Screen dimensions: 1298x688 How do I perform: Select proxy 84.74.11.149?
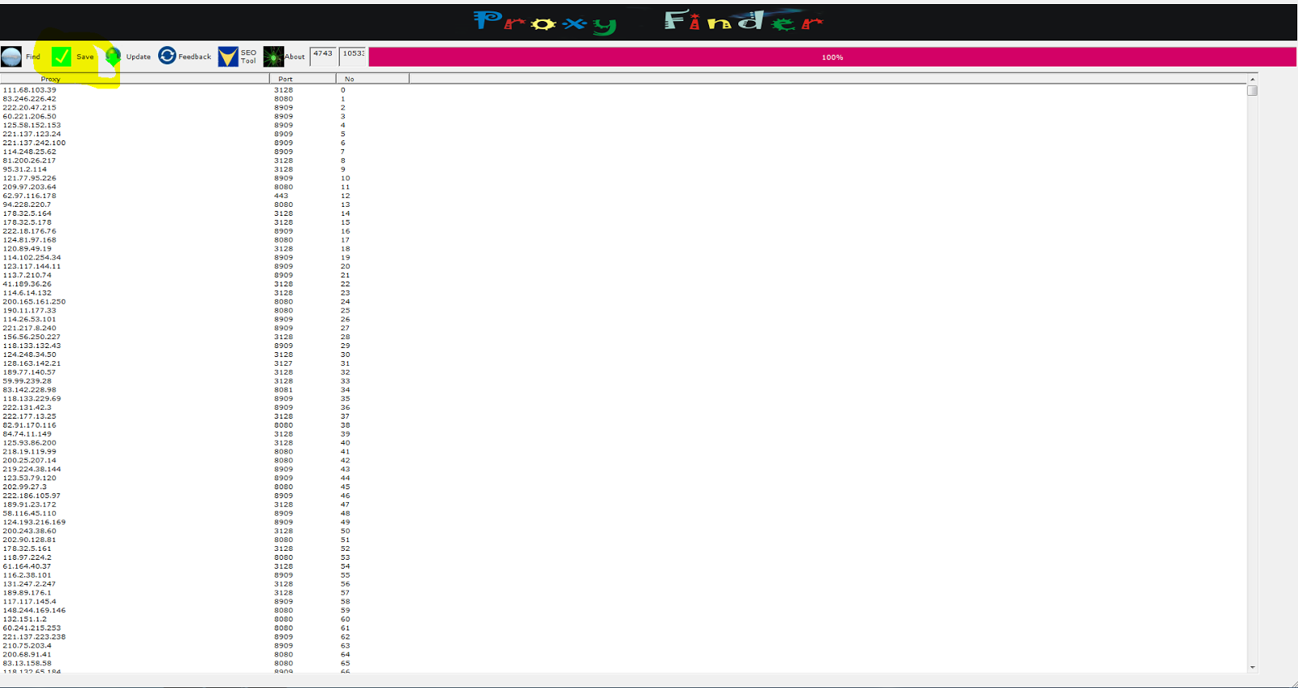(x=27, y=434)
